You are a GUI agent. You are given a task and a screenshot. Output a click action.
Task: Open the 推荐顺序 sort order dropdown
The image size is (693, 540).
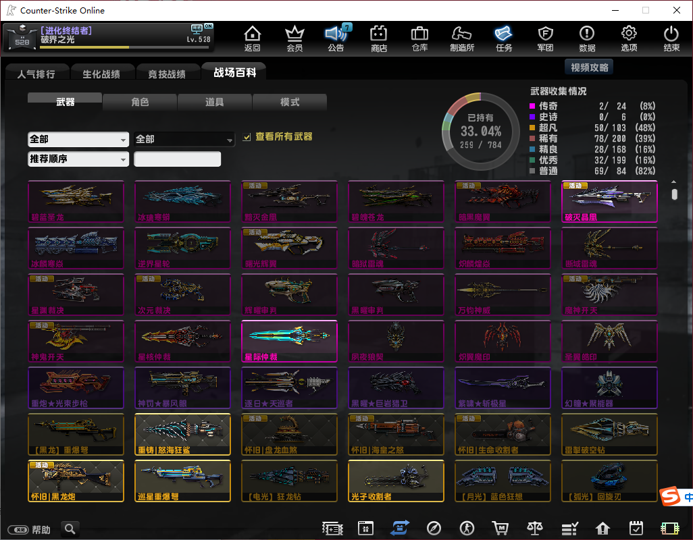tap(78, 159)
